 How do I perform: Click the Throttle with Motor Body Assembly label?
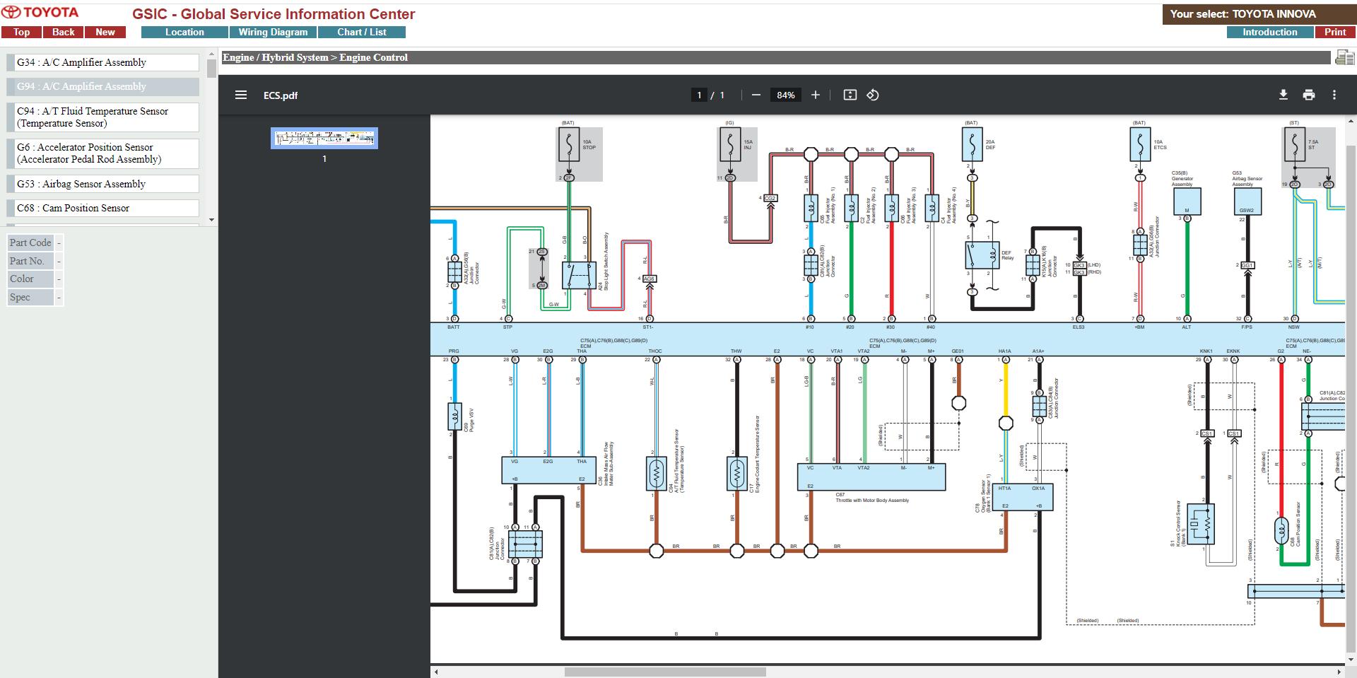(x=872, y=501)
